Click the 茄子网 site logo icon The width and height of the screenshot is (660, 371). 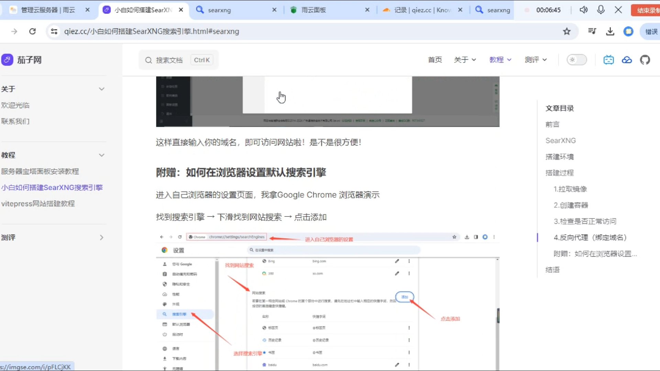point(7,60)
